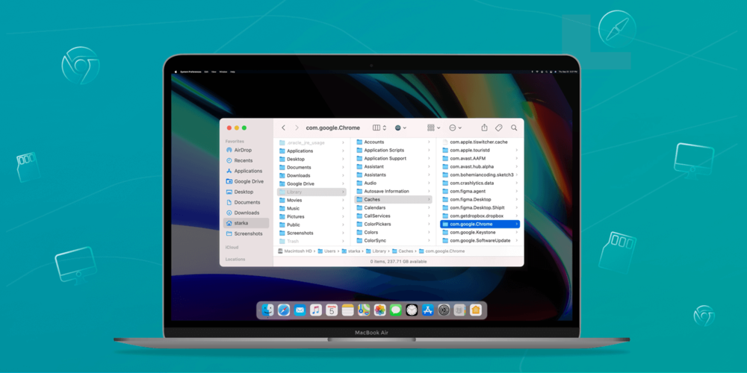Screen dimensions: 747x373
Task: Click the Tag icon in Finder toolbar
Action: (x=499, y=128)
